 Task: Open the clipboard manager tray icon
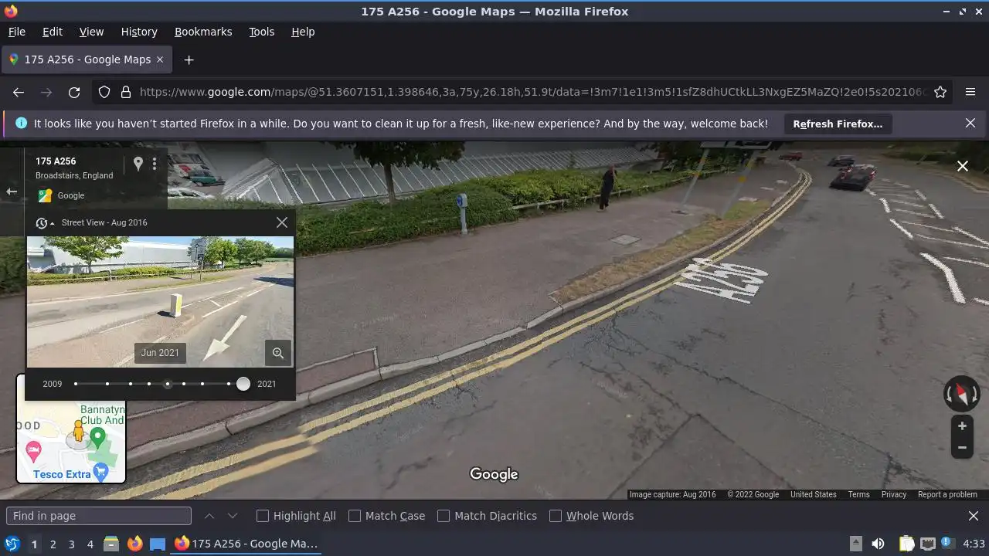click(x=906, y=544)
